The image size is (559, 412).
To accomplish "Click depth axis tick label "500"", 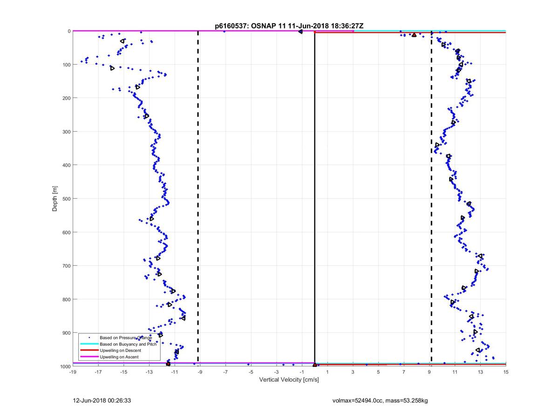I will click(66, 198).
